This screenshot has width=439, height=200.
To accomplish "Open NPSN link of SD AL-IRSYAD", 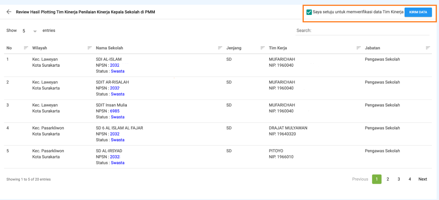I will click(x=115, y=157).
